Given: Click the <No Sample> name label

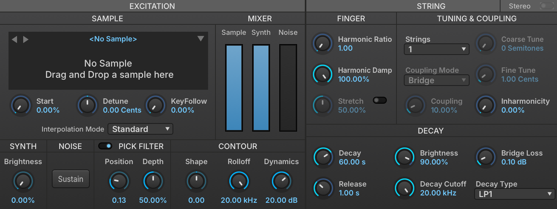Looking at the screenshot, I should point(113,39).
